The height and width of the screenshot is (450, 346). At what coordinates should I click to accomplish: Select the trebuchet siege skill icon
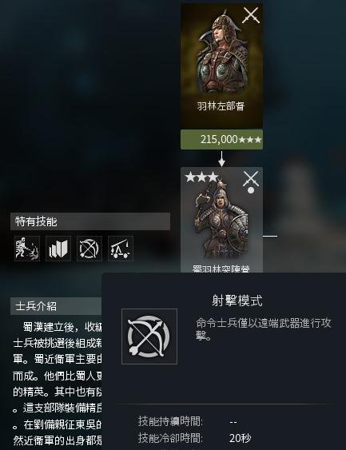coord(121,249)
